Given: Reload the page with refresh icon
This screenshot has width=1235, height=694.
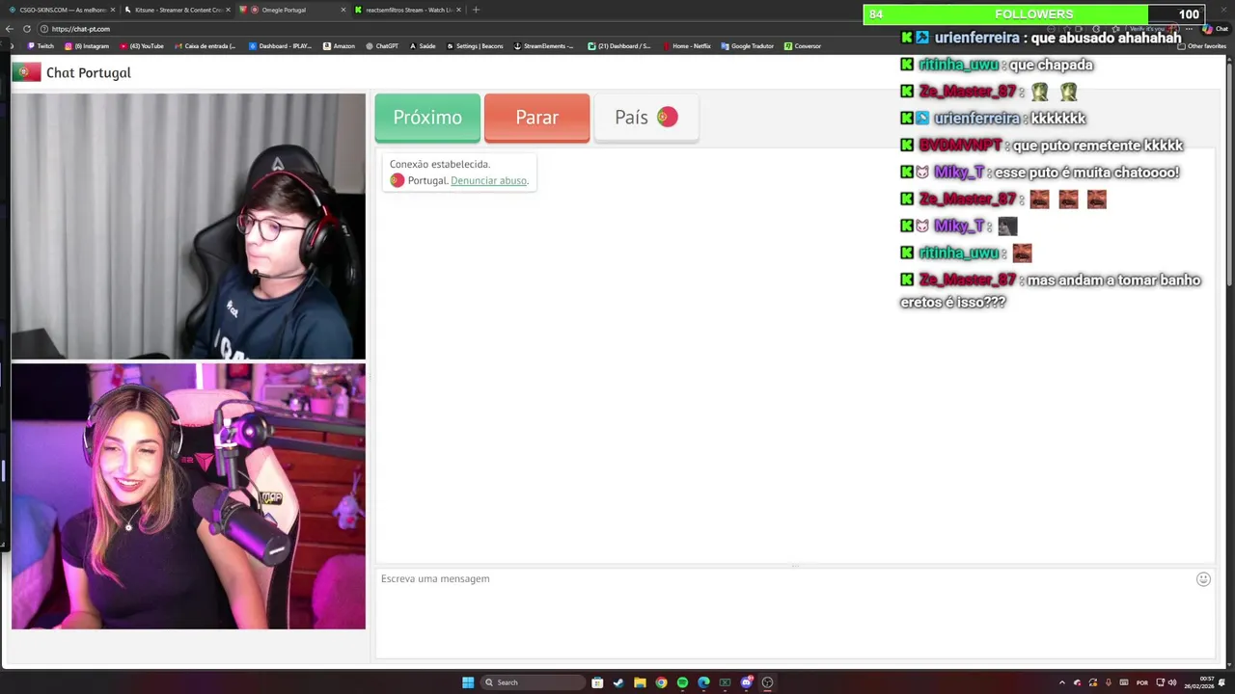Looking at the screenshot, I should click(x=26, y=29).
